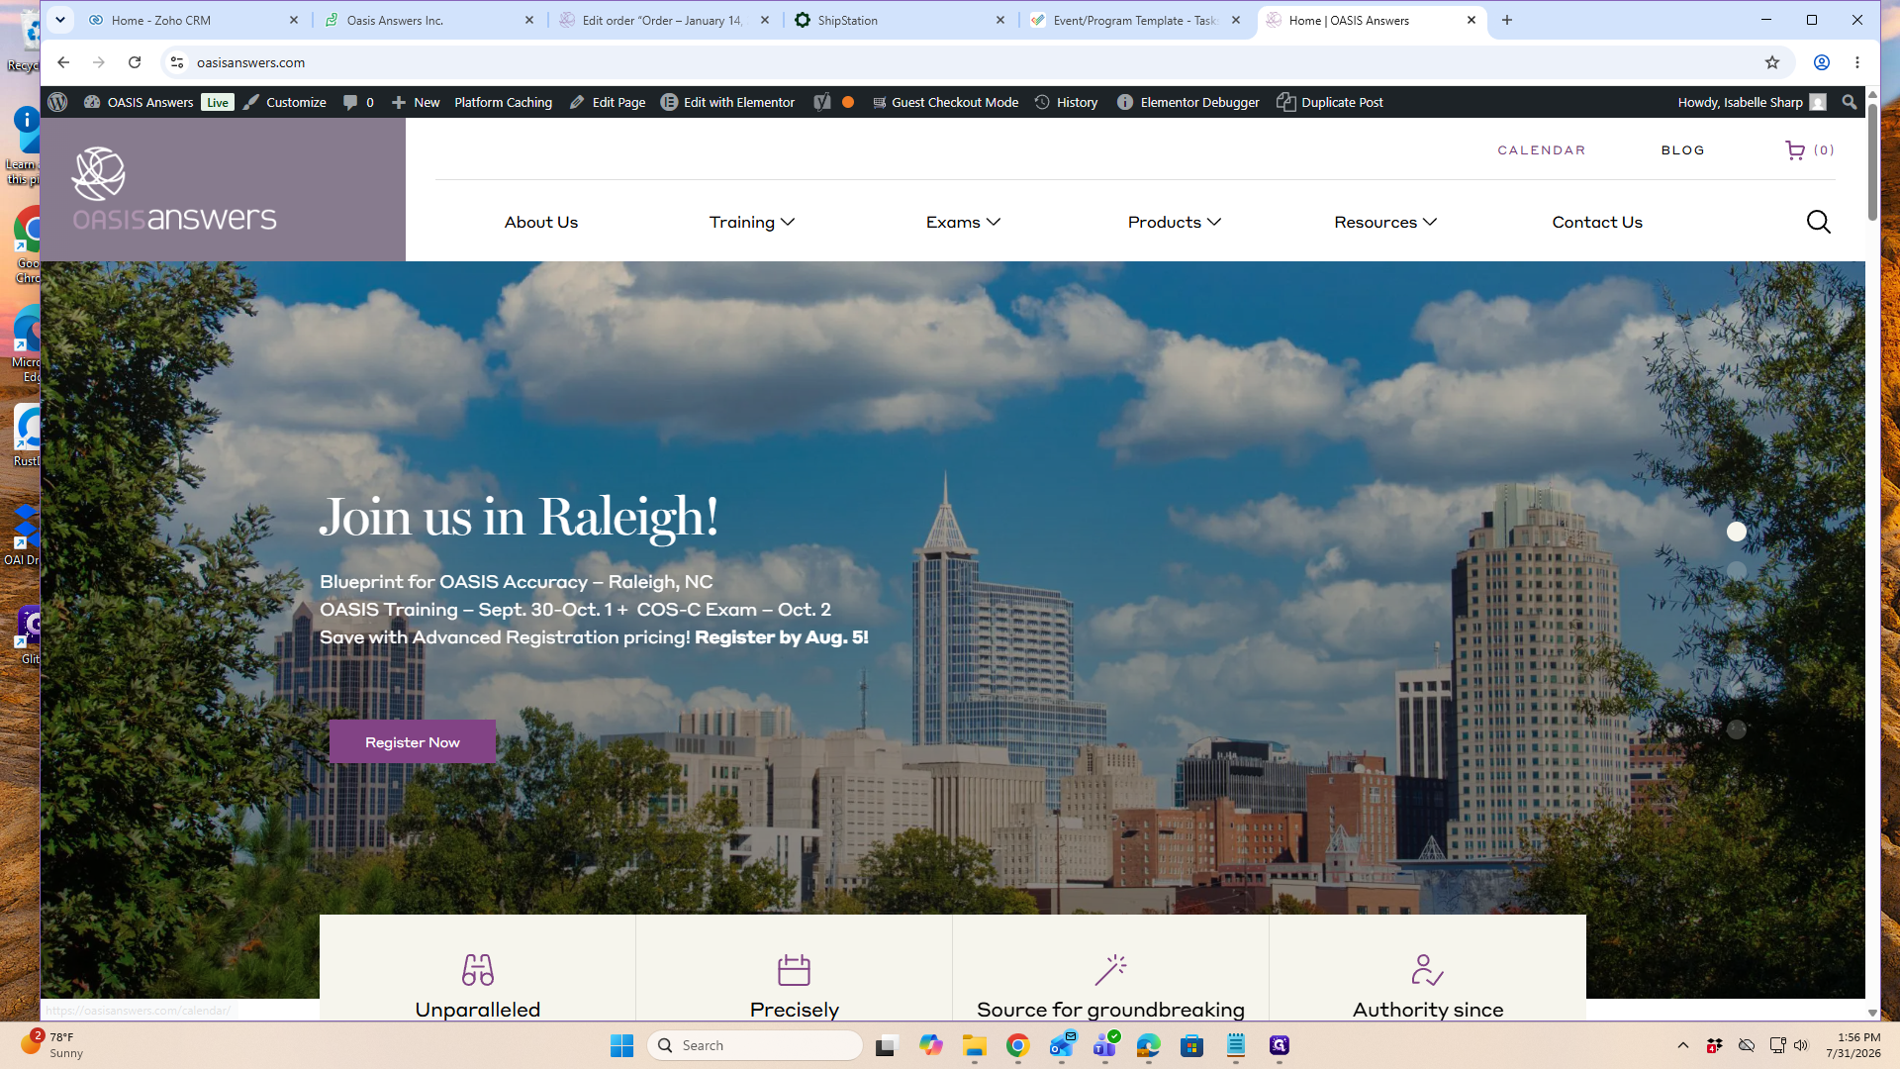Open the WordPress logo admin menu

pos(57,102)
